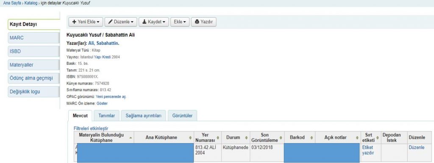
Task: Click Etiket yazdır link in row
Action: (368, 150)
